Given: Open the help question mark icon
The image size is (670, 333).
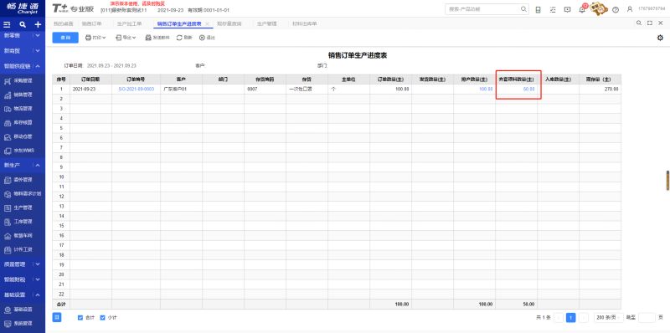Looking at the screenshot, I should point(616,9).
